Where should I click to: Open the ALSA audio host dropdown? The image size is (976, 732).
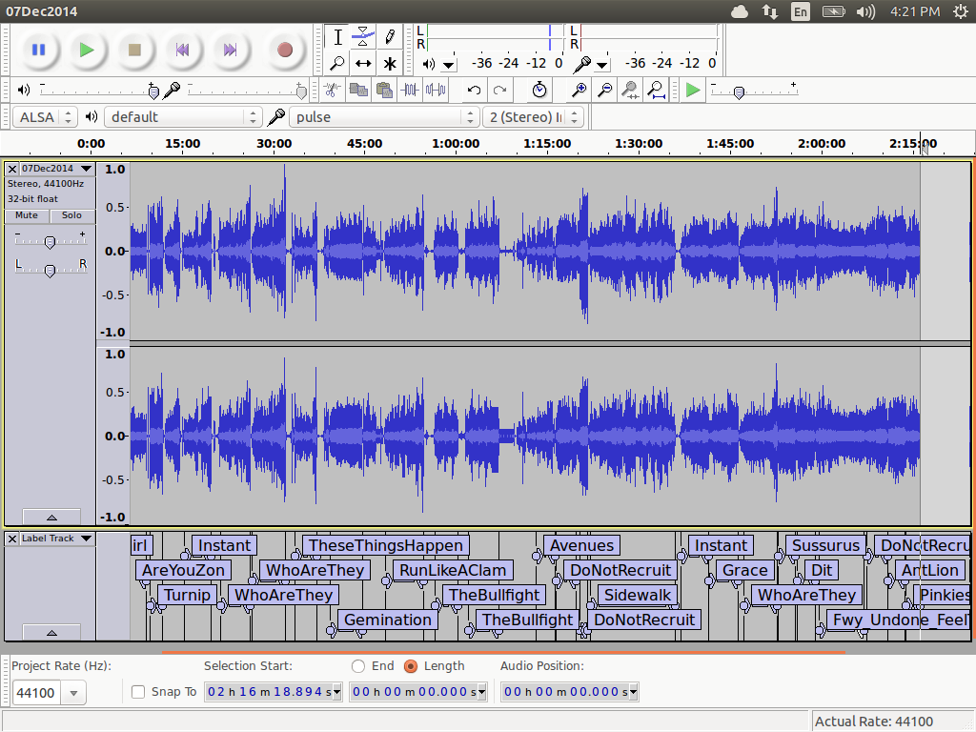pyautogui.click(x=45, y=117)
